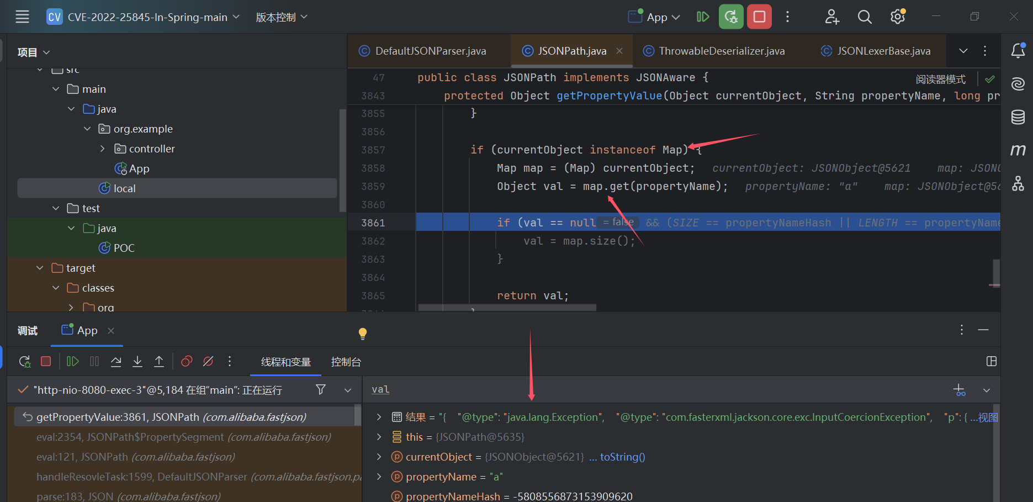Click the toString() link for currentObject

pyautogui.click(x=623, y=457)
